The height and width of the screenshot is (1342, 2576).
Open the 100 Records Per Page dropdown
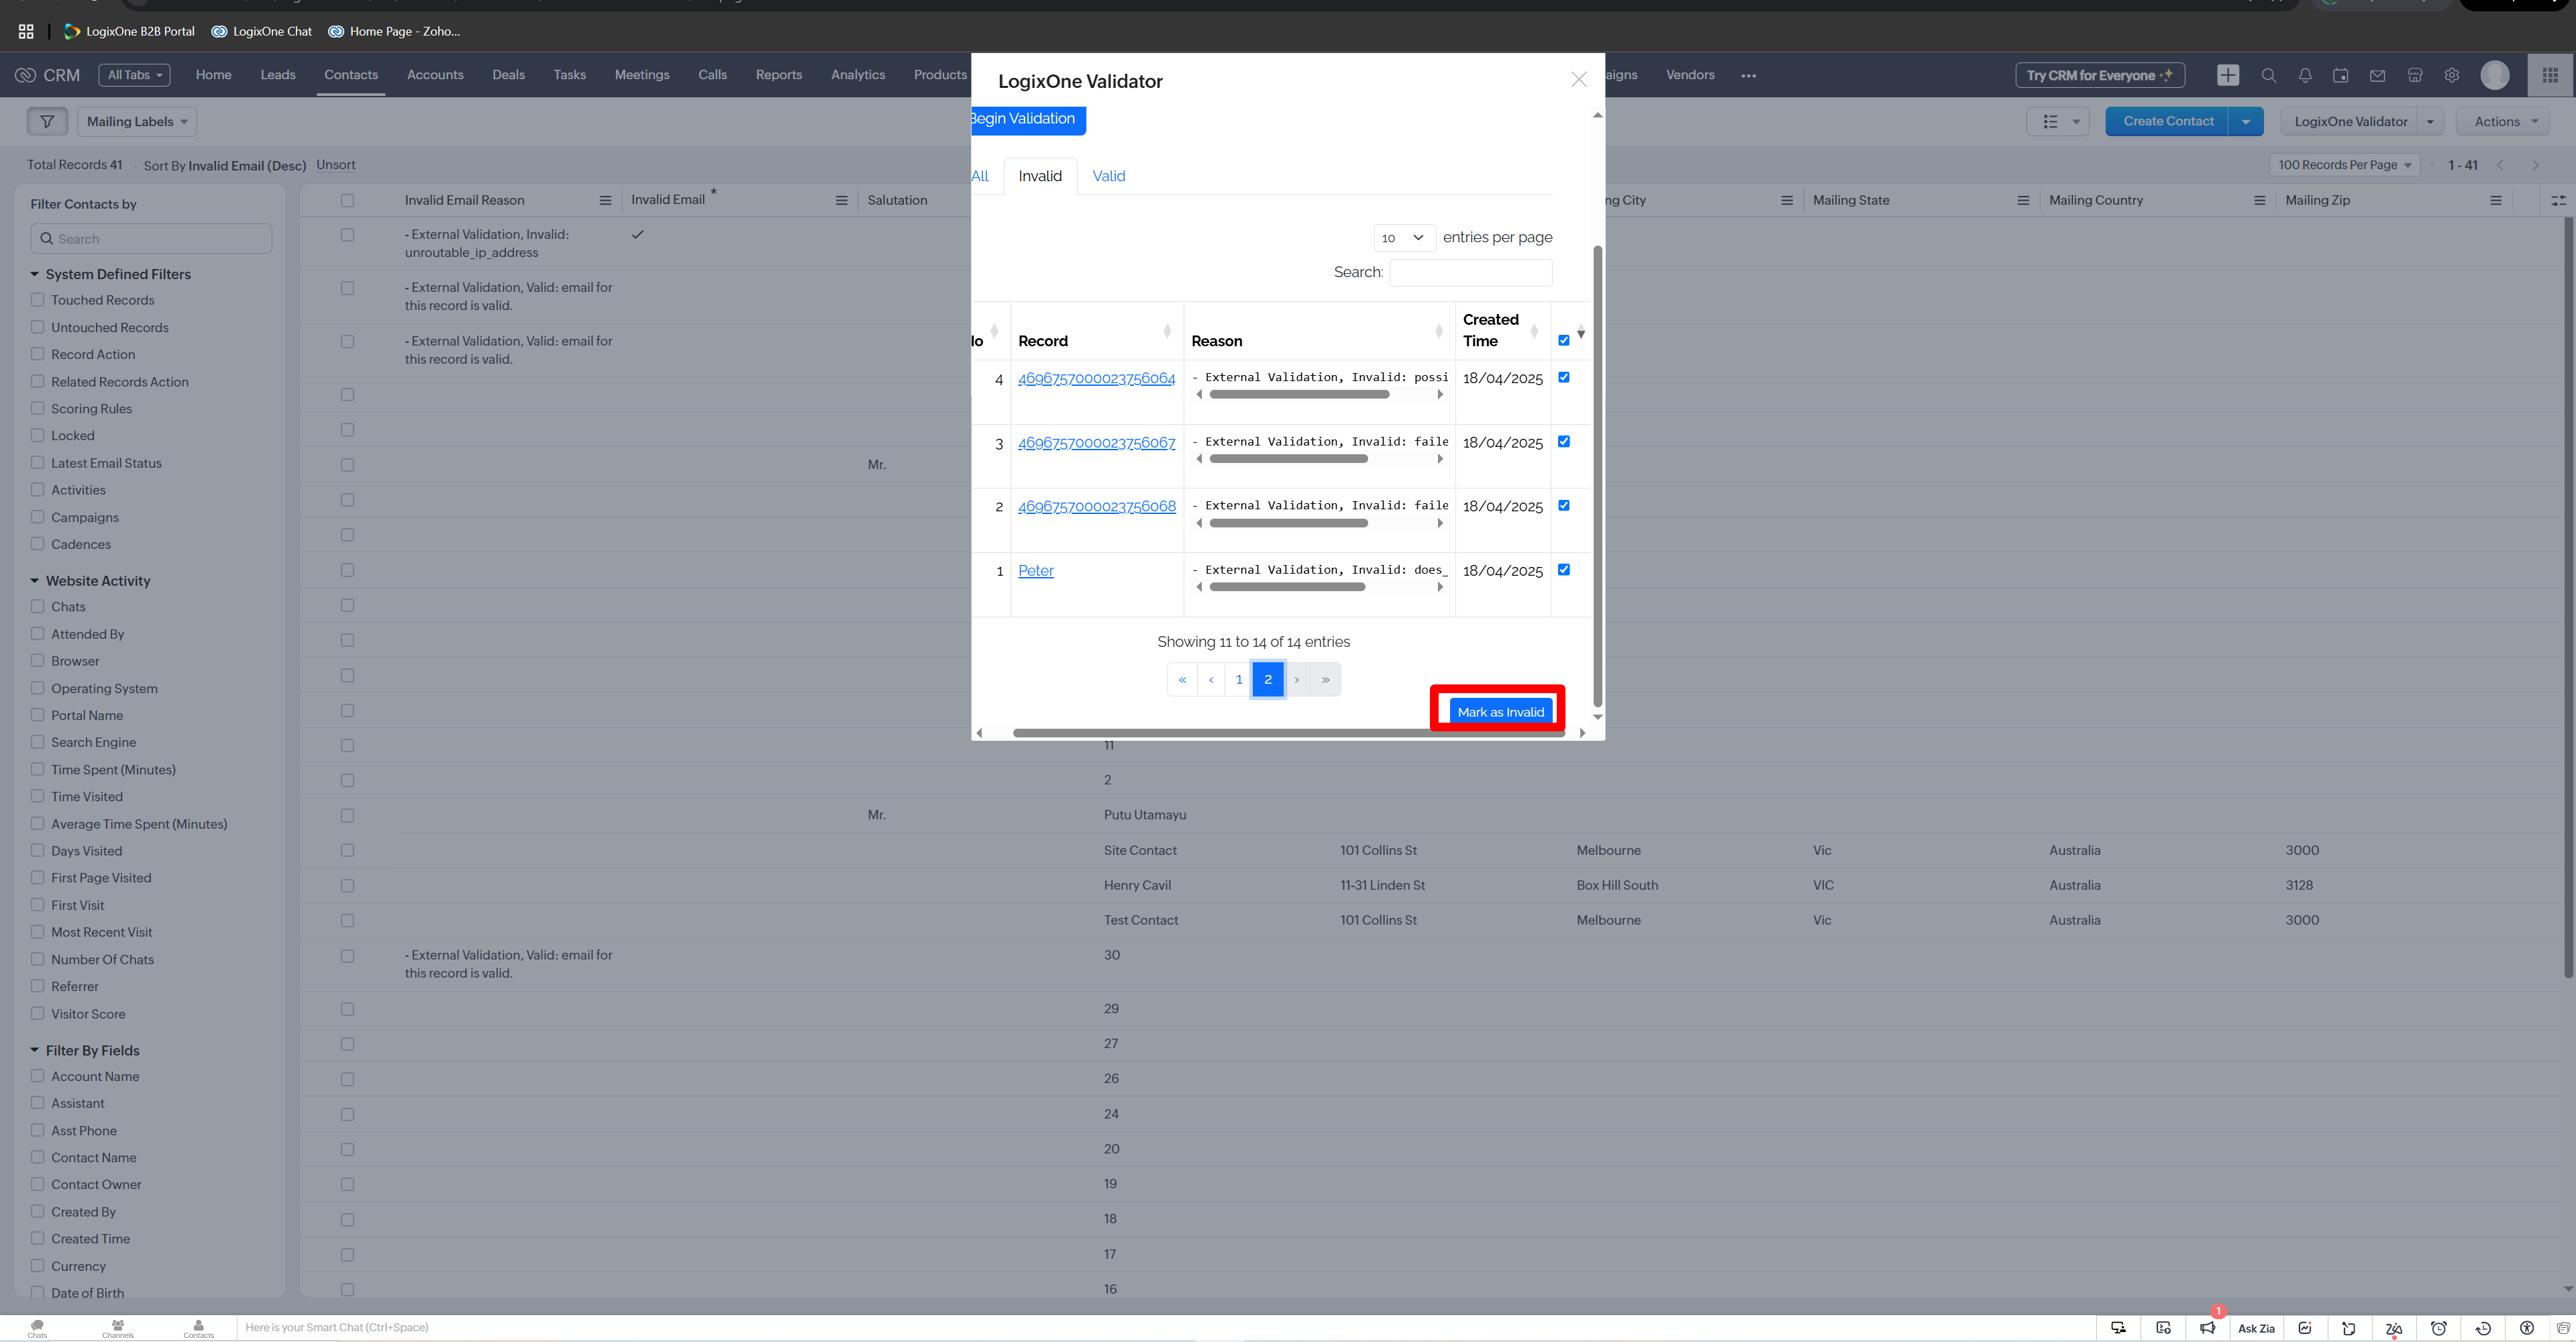click(2344, 165)
